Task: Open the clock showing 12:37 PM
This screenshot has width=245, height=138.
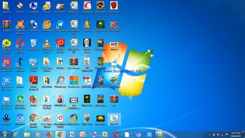Action: (x=236, y=135)
